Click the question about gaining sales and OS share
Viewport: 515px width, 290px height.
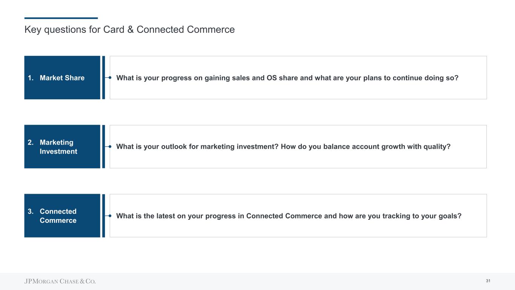click(287, 78)
